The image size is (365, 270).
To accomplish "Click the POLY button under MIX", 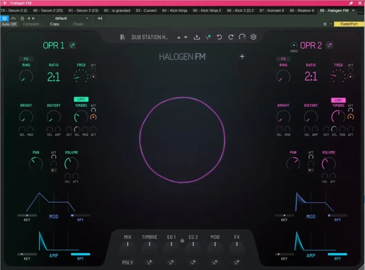I will click(127, 262).
